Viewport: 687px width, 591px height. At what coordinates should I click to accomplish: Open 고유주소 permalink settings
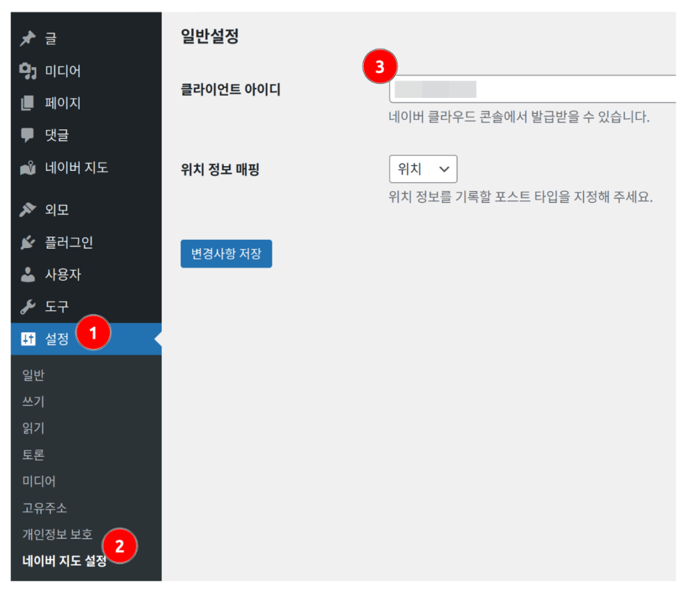pyautogui.click(x=44, y=508)
